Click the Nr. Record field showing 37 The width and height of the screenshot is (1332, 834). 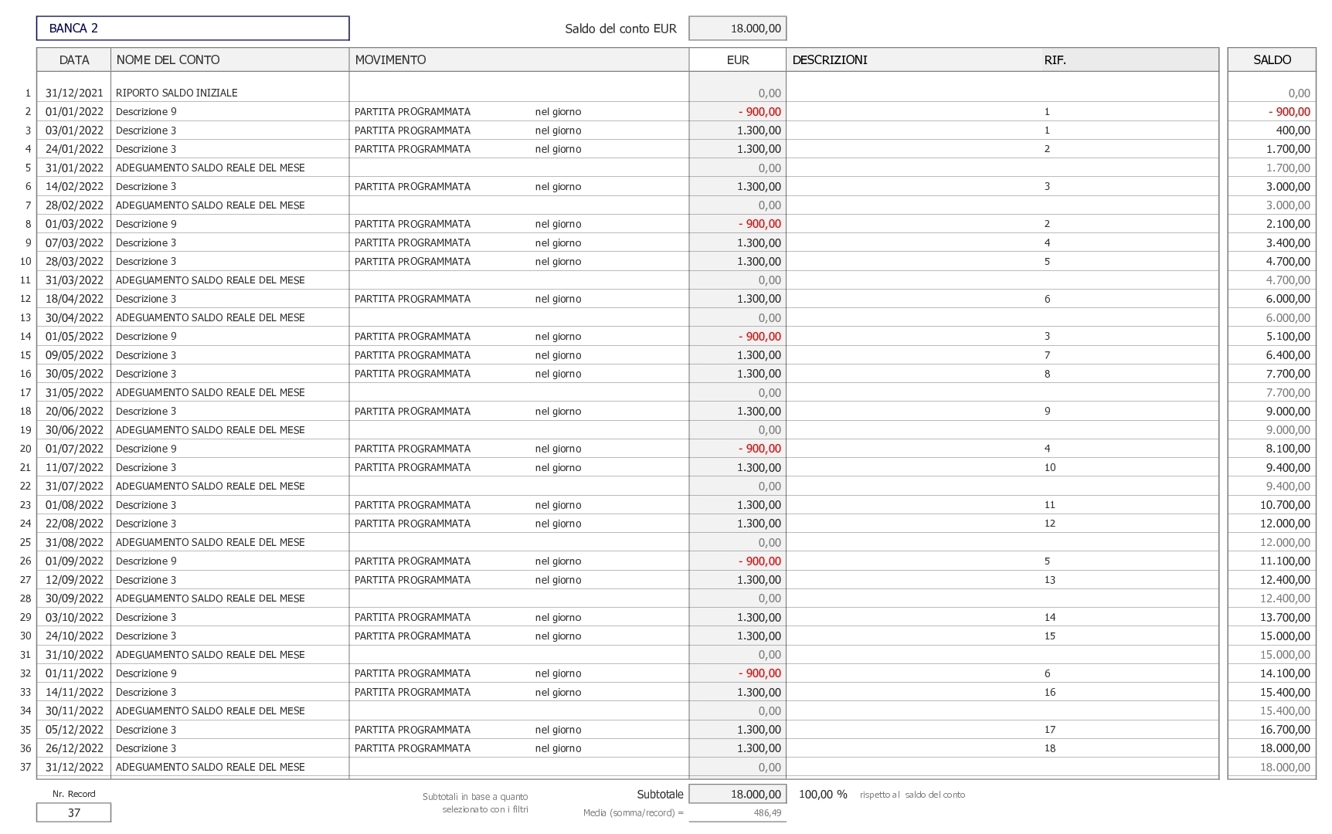(74, 812)
